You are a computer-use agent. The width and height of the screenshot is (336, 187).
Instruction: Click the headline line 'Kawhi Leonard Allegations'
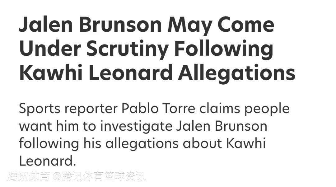click(x=157, y=73)
